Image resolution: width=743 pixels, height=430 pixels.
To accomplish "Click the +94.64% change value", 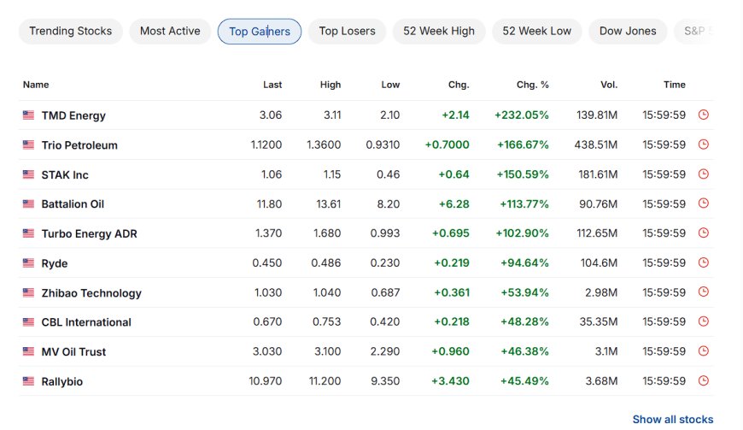I will click(524, 262).
